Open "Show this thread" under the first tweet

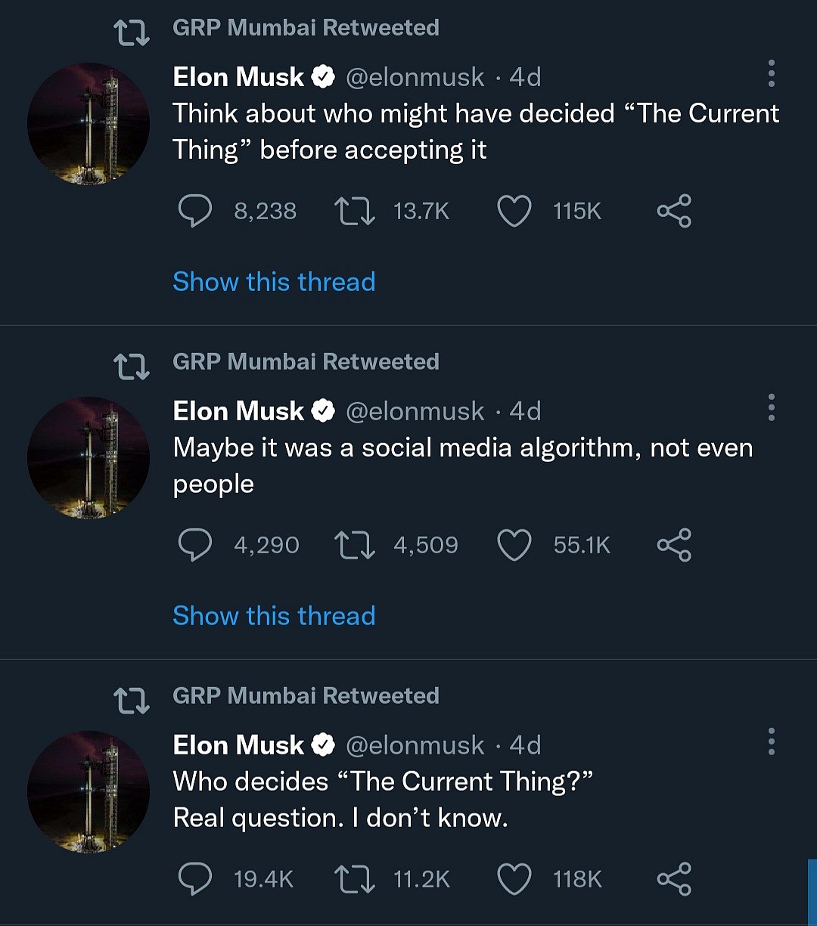[x=274, y=281]
